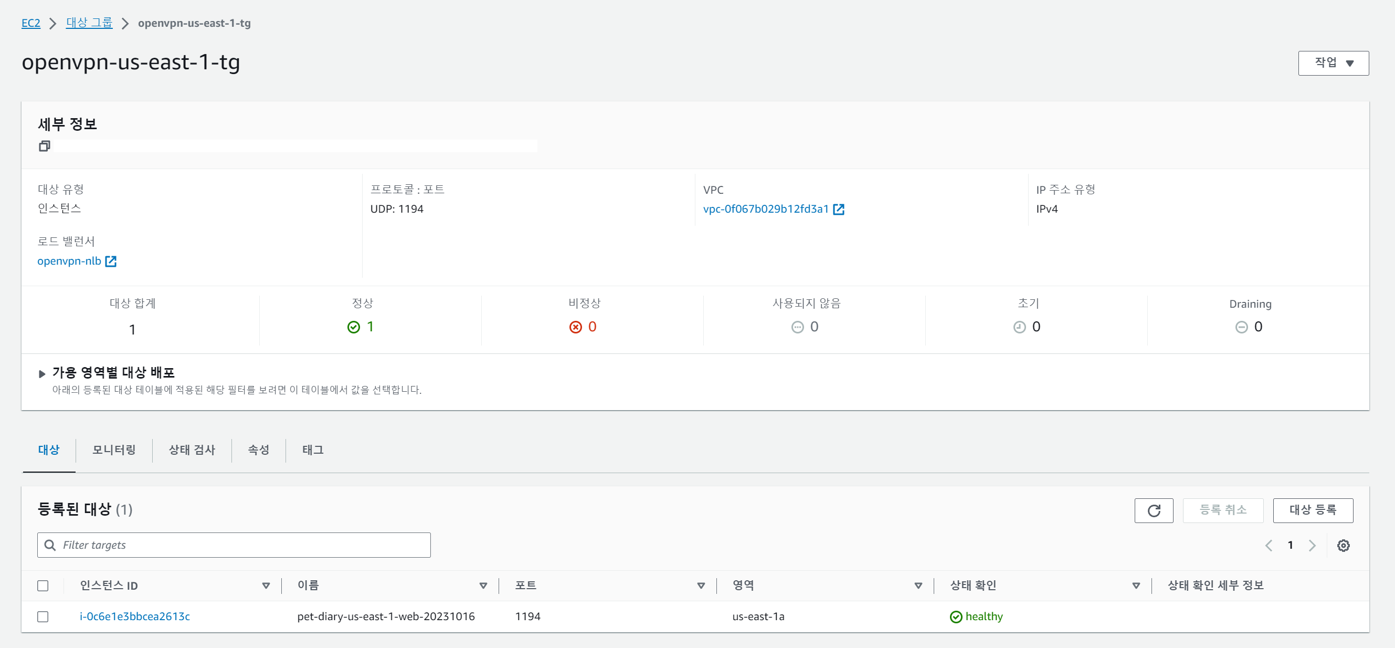The height and width of the screenshot is (648, 1395).
Task: Sort by 인스턴스 ID column arrow
Action: click(x=266, y=586)
